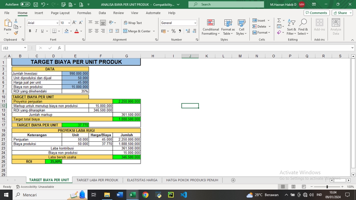Toggle Underline formatting

(x=42, y=31)
